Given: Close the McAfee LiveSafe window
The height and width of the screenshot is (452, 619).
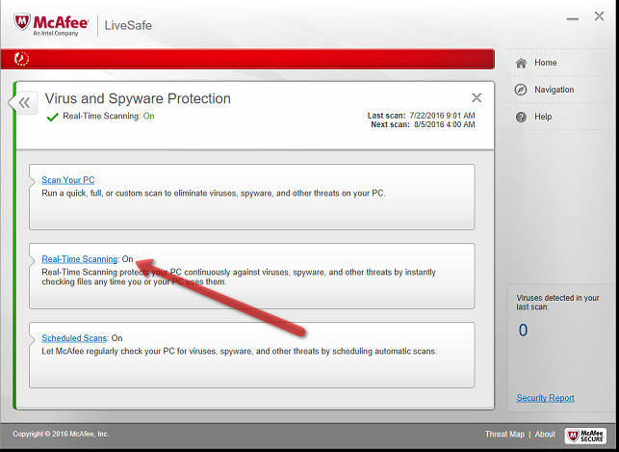Looking at the screenshot, I should (599, 16).
